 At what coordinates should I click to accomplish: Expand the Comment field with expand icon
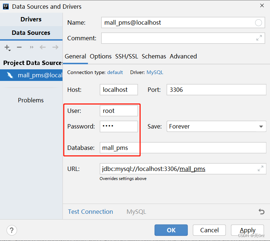pyautogui.click(x=259, y=38)
